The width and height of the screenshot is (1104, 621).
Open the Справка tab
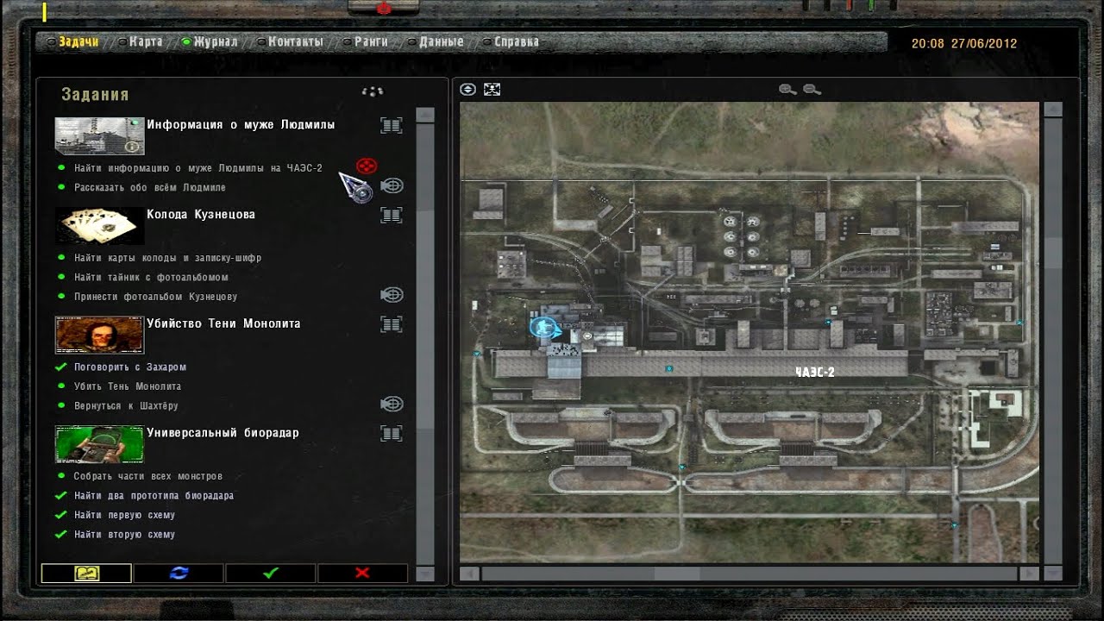(x=517, y=41)
